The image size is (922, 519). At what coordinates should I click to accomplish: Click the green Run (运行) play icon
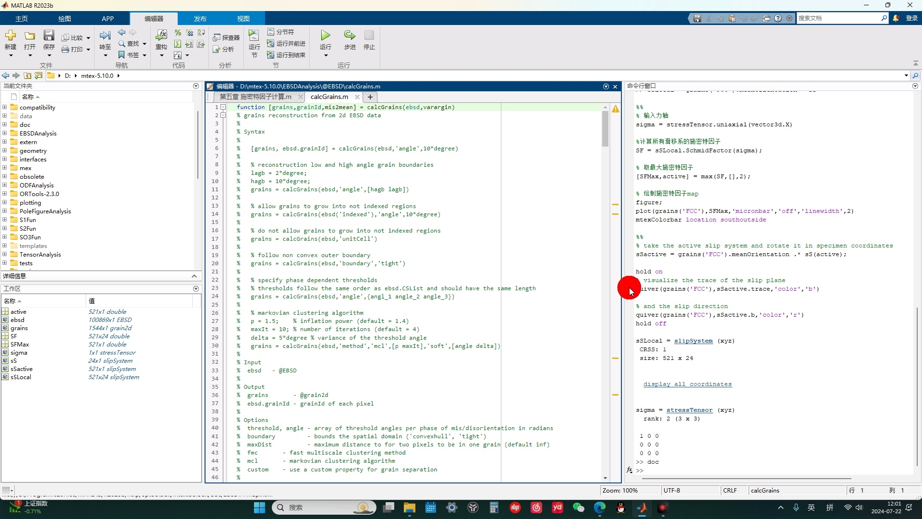click(326, 36)
